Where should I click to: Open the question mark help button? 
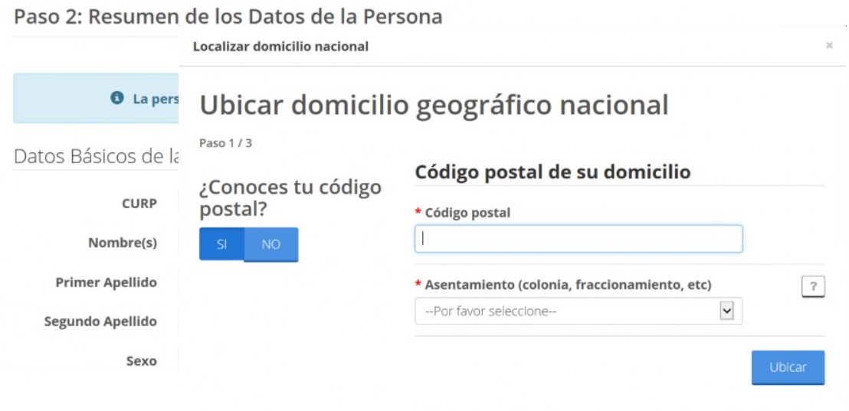[813, 287]
